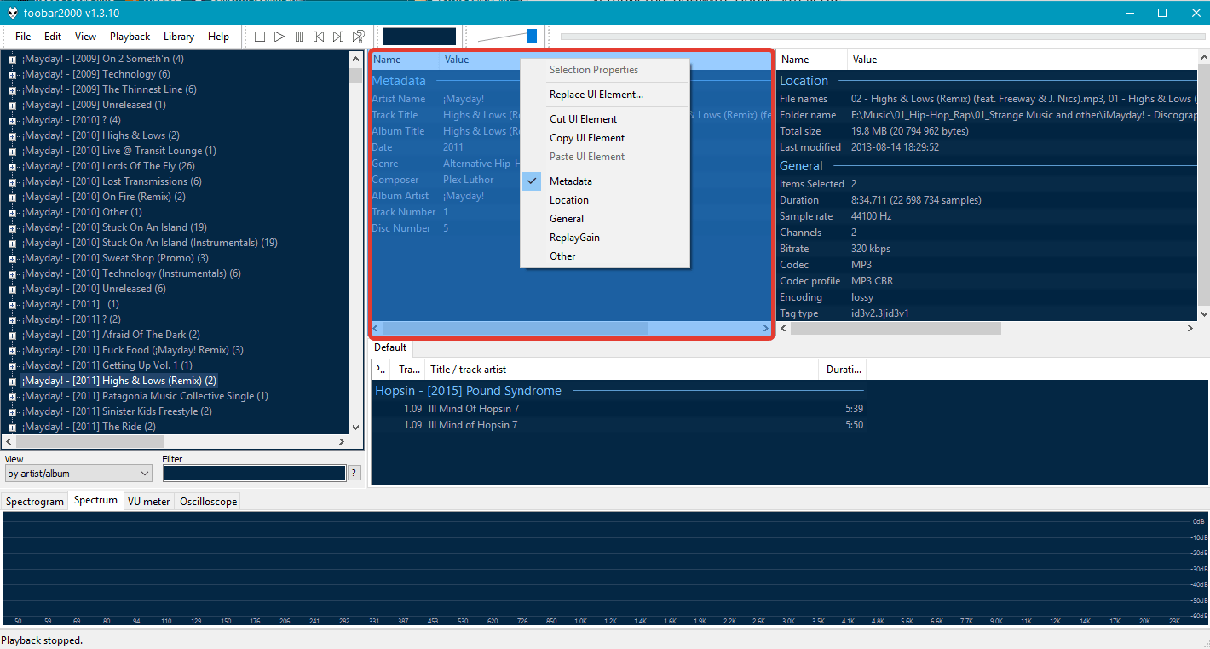
Task: Click the foobar2000 title bar icon
Action: (11, 13)
